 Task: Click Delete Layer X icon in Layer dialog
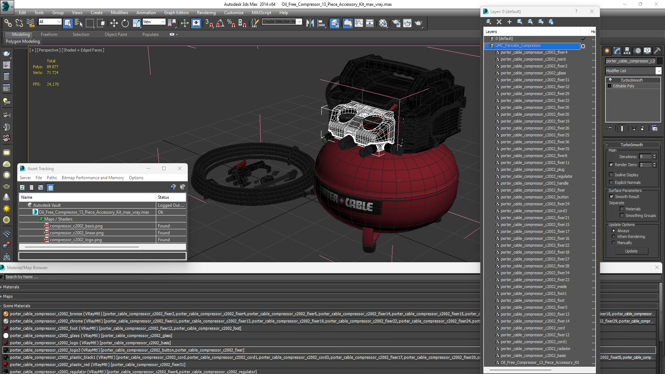[499, 22]
